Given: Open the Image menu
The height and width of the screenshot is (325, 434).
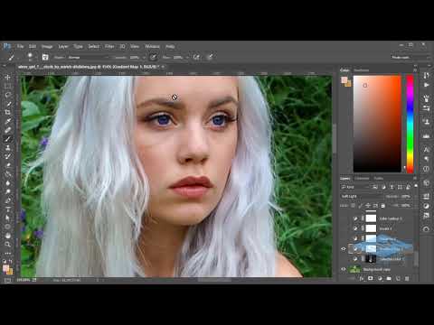Looking at the screenshot, I should coord(47,46).
